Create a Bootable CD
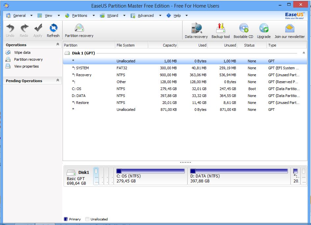 (x=243, y=28)
